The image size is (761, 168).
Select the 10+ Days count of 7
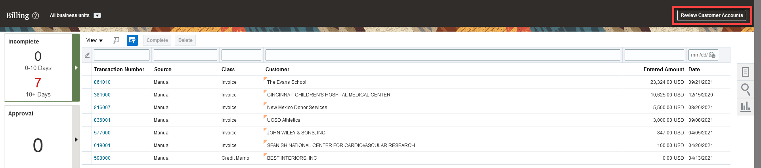coord(38,83)
